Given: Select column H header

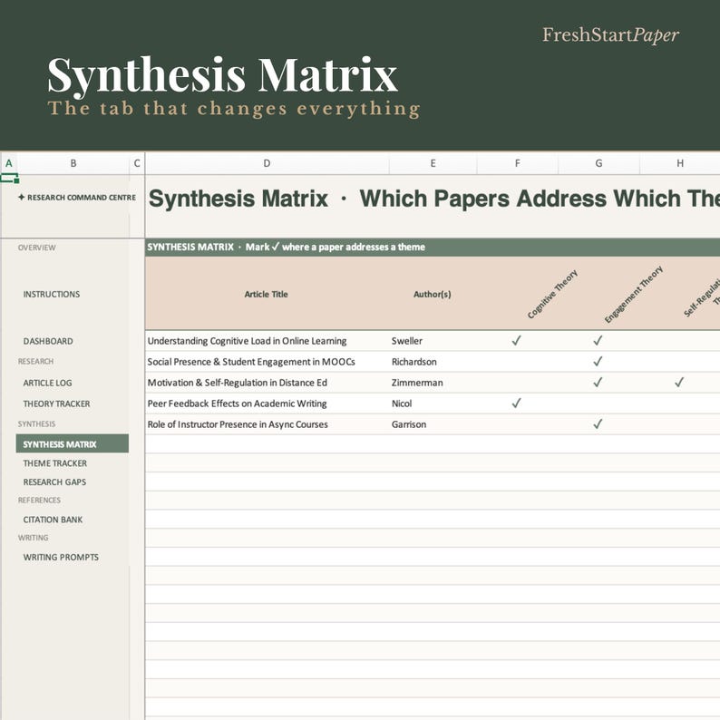Looking at the screenshot, I should (680, 163).
